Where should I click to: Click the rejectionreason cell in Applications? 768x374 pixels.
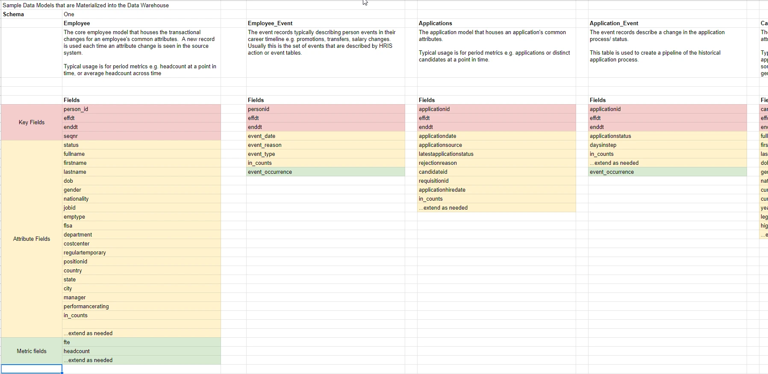pos(497,163)
